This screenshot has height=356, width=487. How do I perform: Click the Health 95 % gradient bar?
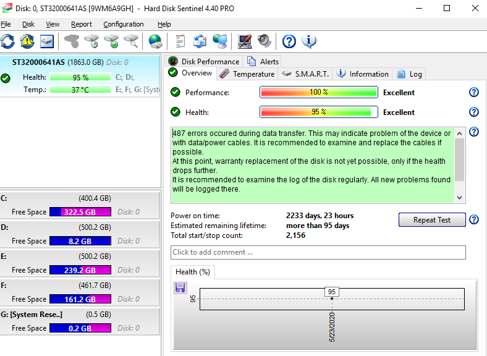tap(319, 112)
